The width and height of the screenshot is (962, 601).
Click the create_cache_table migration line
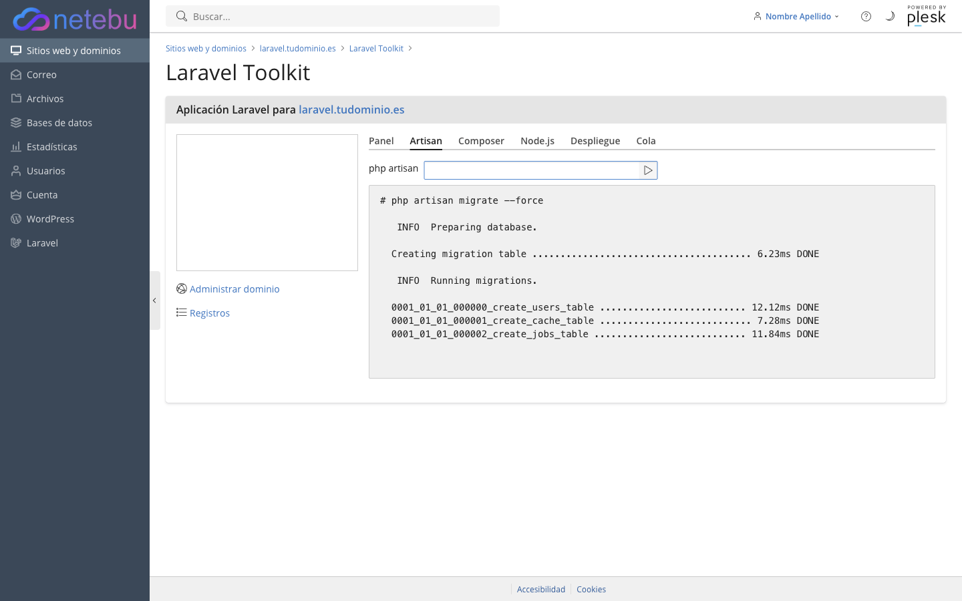[x=605, y=321]
